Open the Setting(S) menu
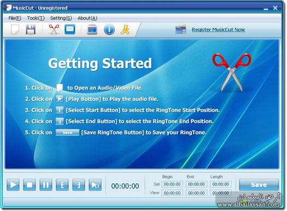Image resolution: width=287 pixels, height=211 pixels. (x=61, y=18)
